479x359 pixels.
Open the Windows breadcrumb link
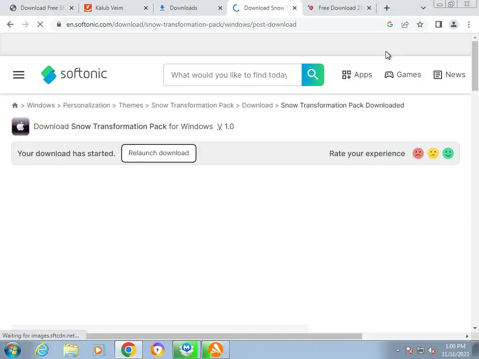pyautogui.click(x=41, y=105)
